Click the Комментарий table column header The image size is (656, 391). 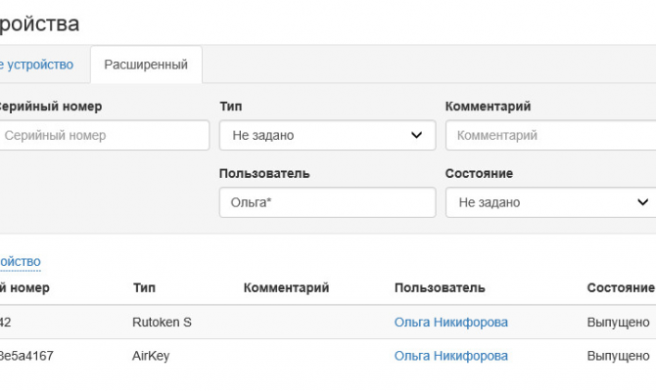point(286,287)
